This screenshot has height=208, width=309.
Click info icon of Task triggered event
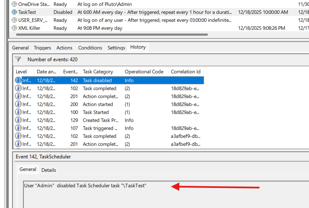coord(18,128)
